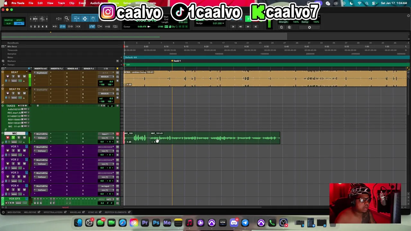Click the zoom-in magnifier near the gear
Viewport: 411px width, 231px height.
[x=289, y=27]
